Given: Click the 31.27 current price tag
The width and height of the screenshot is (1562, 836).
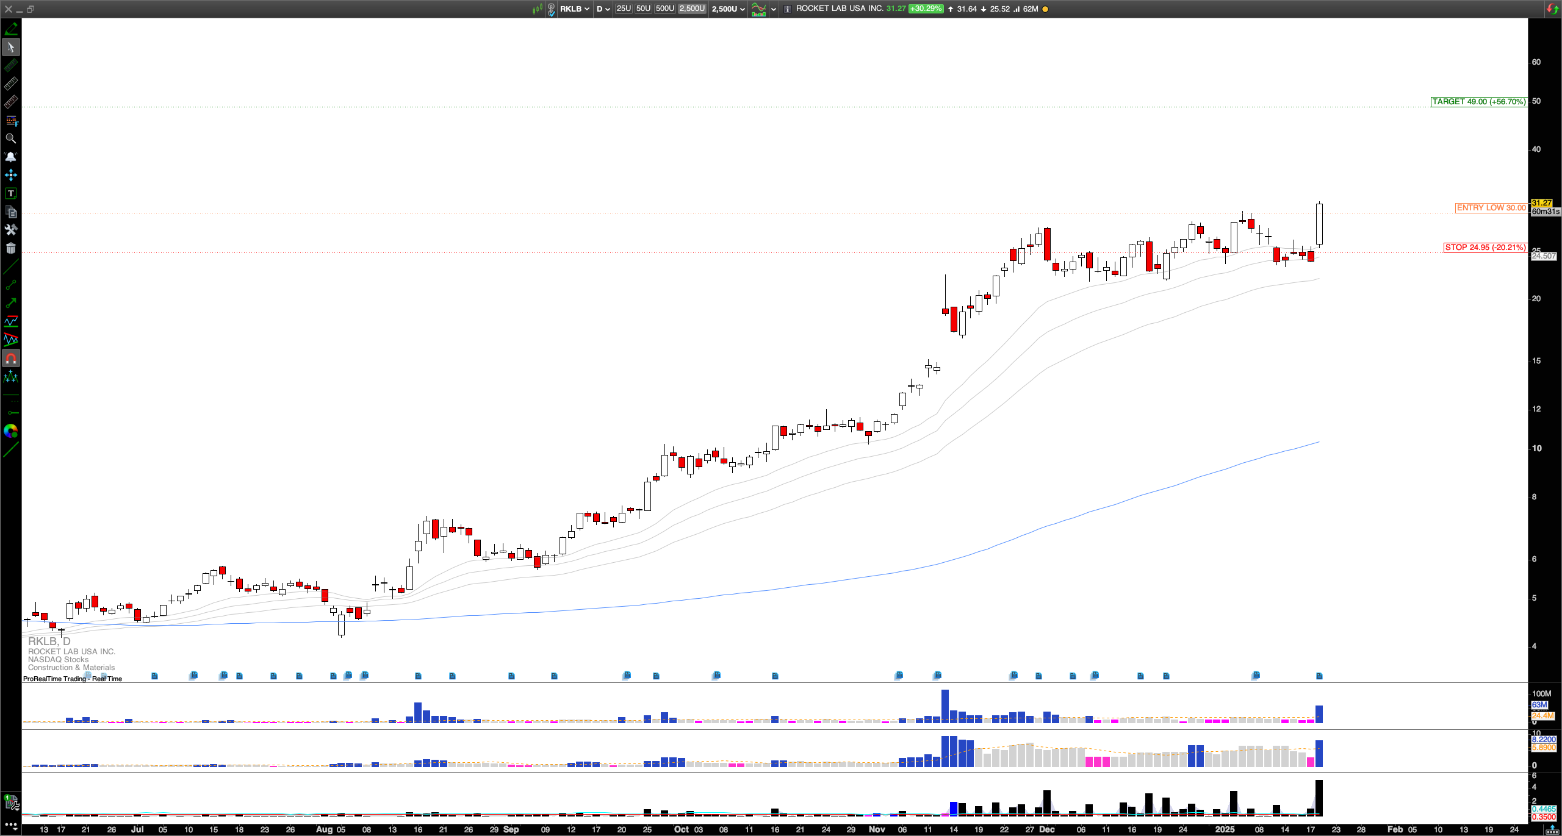Looking at the screenshot, I should (1541, 203).
